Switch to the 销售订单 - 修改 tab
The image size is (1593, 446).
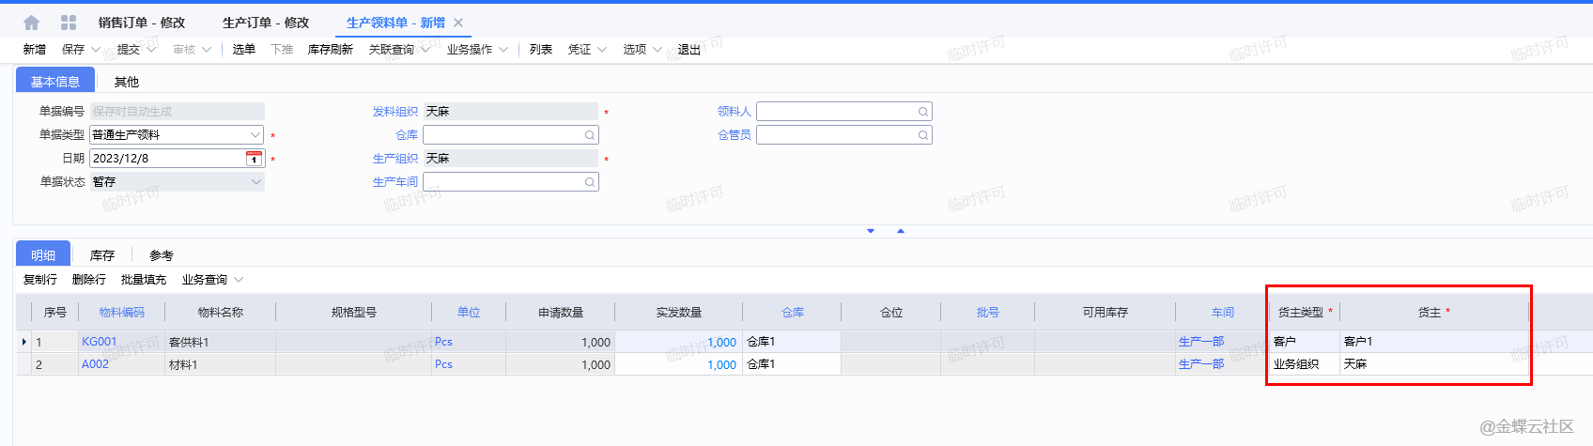(x=142, y=23)
